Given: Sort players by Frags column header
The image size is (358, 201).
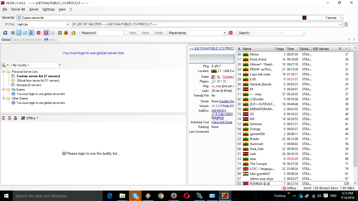Looking at the screenshot, I should click(x=280, y=49).
